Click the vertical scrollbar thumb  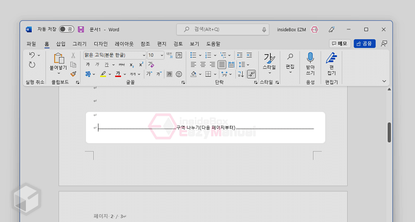pyautogui.click(x=389, y=132)
